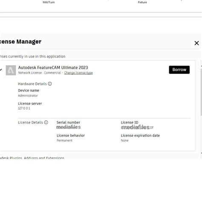This screenshot has width=202, height=202.
Task: Show License Details info icon
Action: (46, 122)
